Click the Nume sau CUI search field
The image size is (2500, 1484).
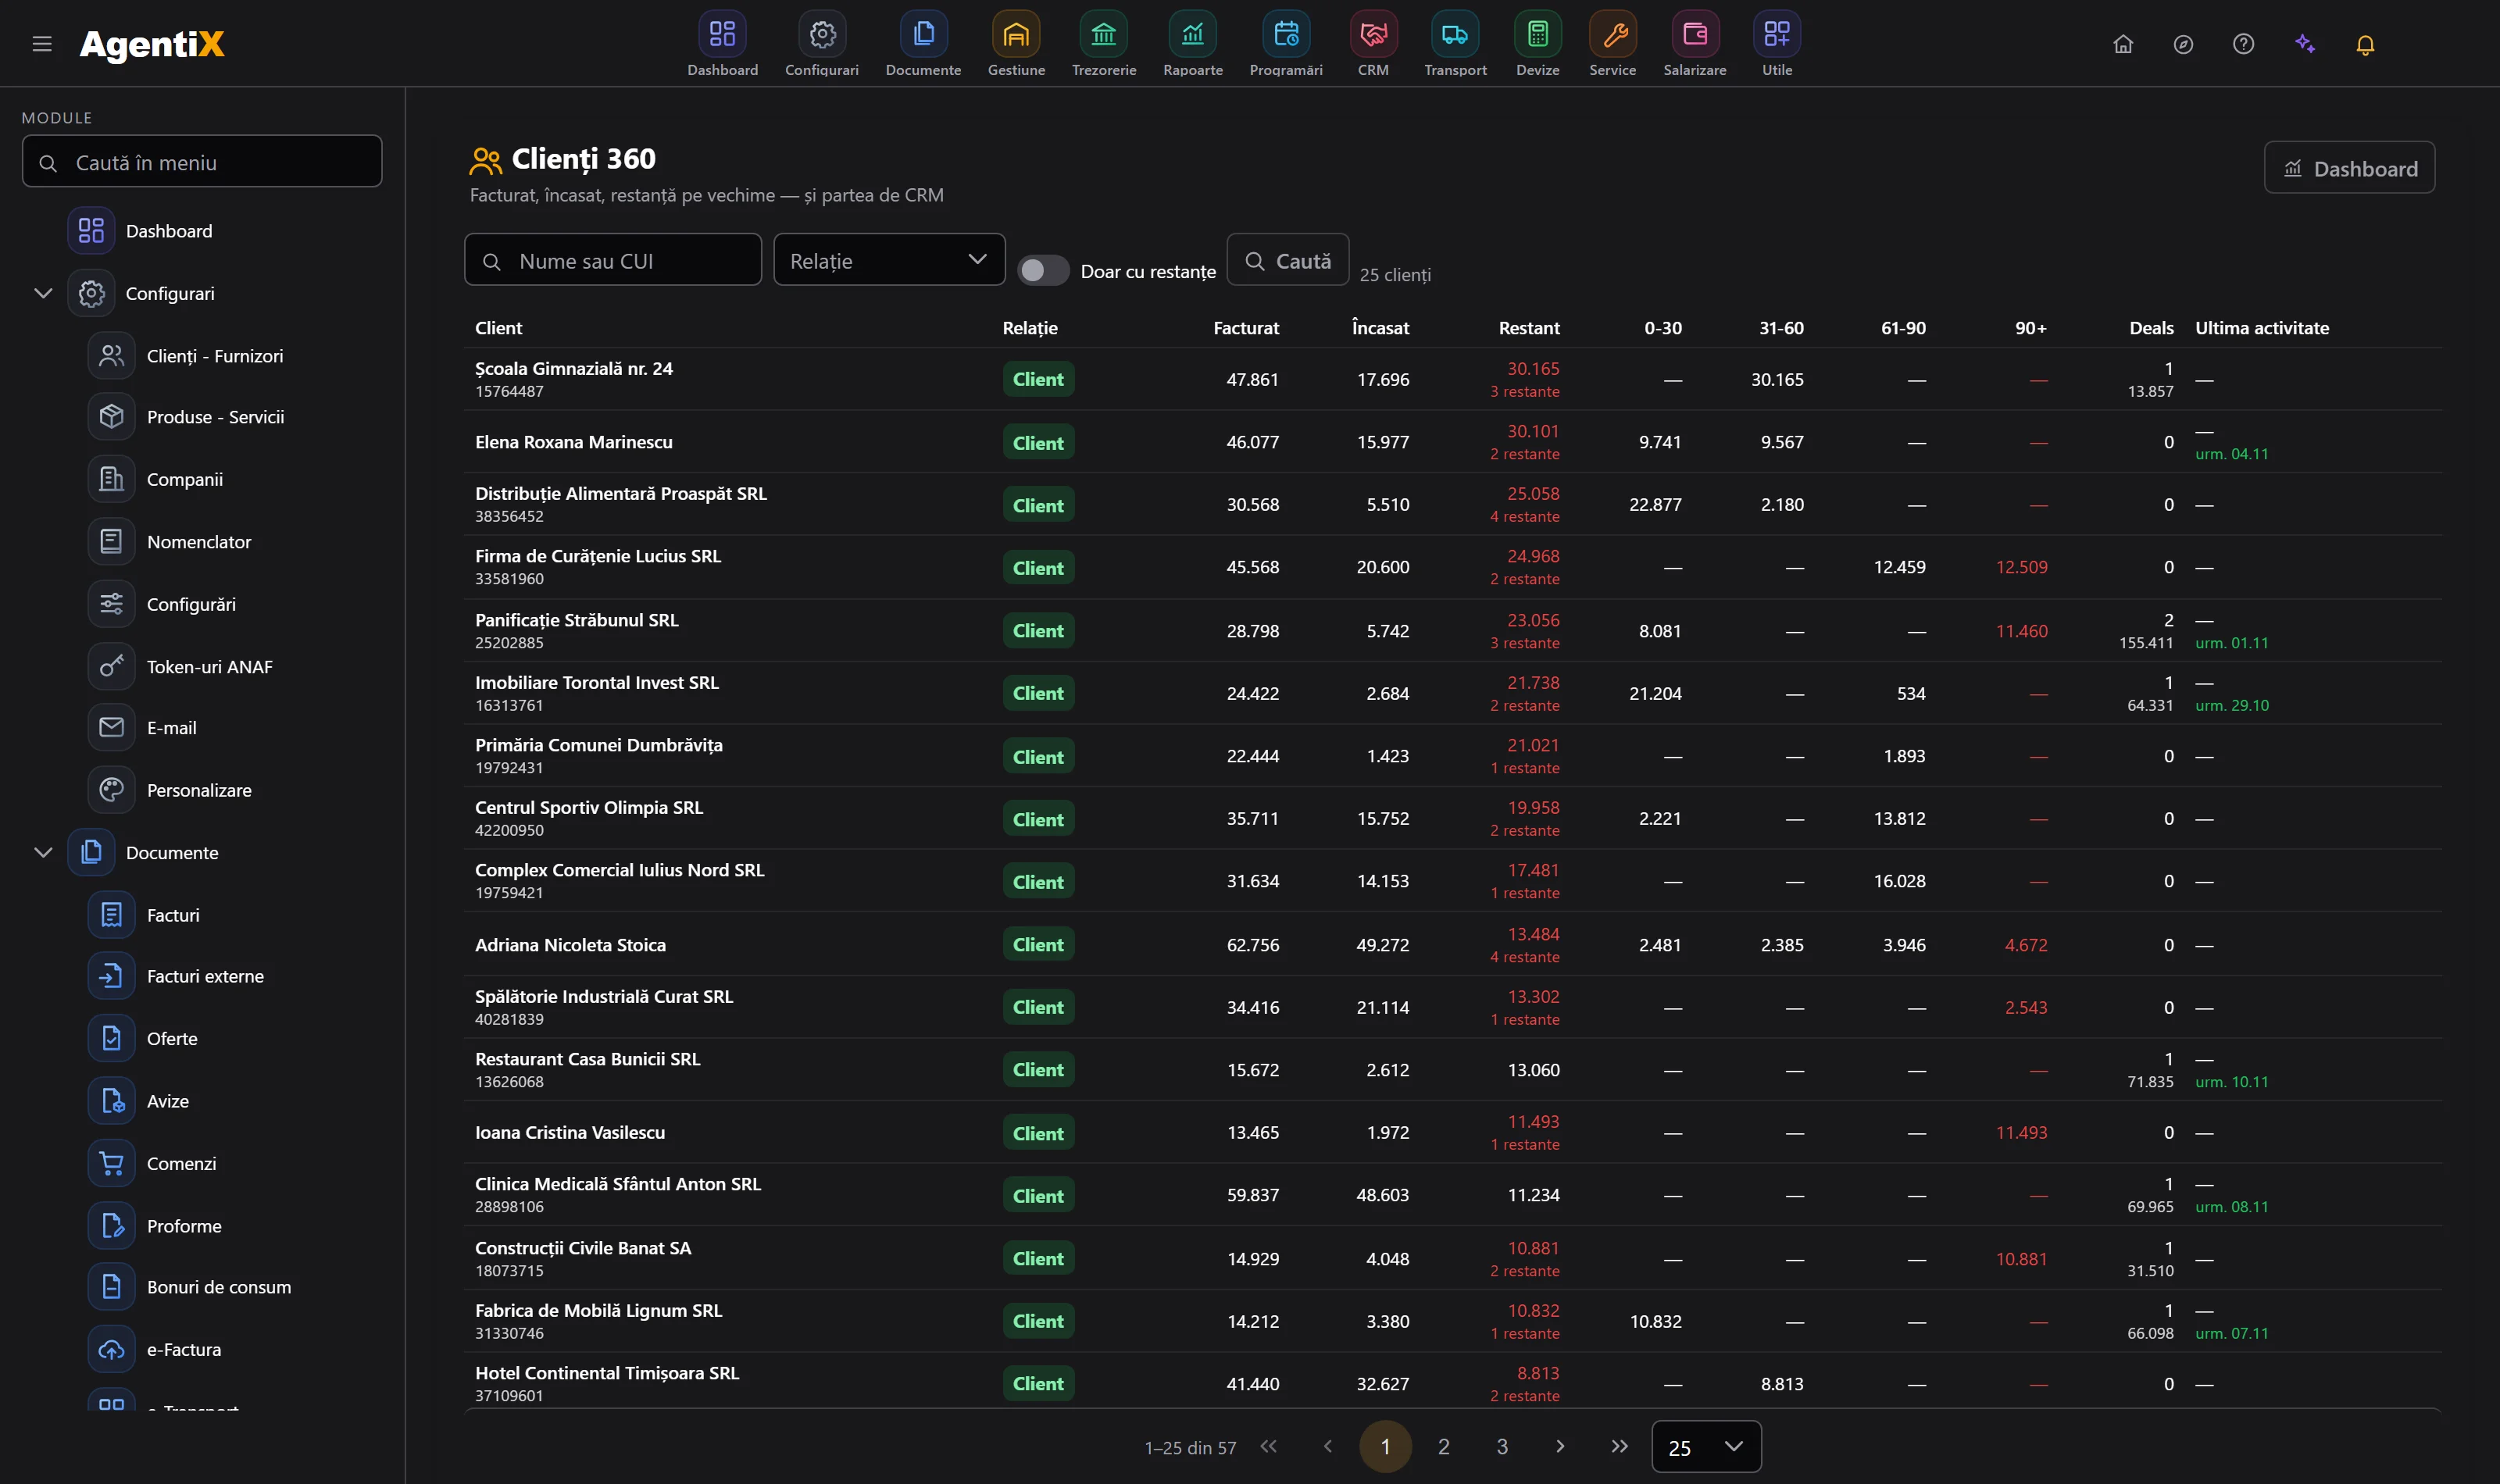pyautogui.click(x=613, y=260)
